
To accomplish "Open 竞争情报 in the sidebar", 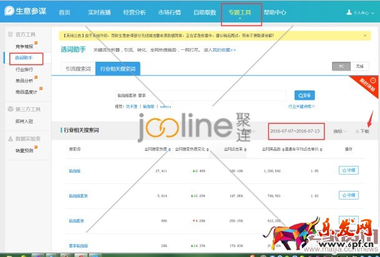I will [24, 47].
